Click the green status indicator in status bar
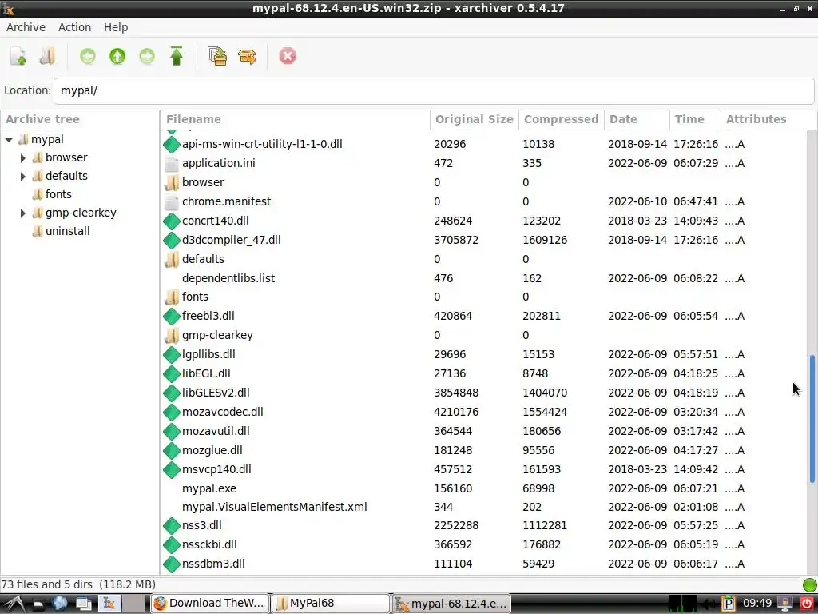 810,585
